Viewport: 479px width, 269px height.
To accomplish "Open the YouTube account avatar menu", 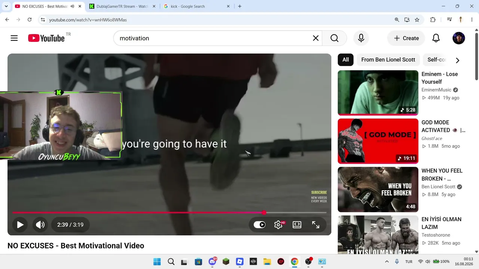I will pyautogui.click(x=459, y=38).
